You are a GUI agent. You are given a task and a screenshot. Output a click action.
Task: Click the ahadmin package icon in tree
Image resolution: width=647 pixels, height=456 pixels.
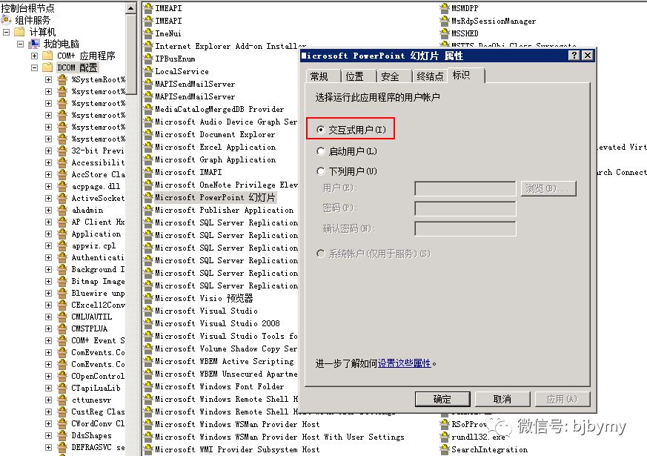click(62, 210)
